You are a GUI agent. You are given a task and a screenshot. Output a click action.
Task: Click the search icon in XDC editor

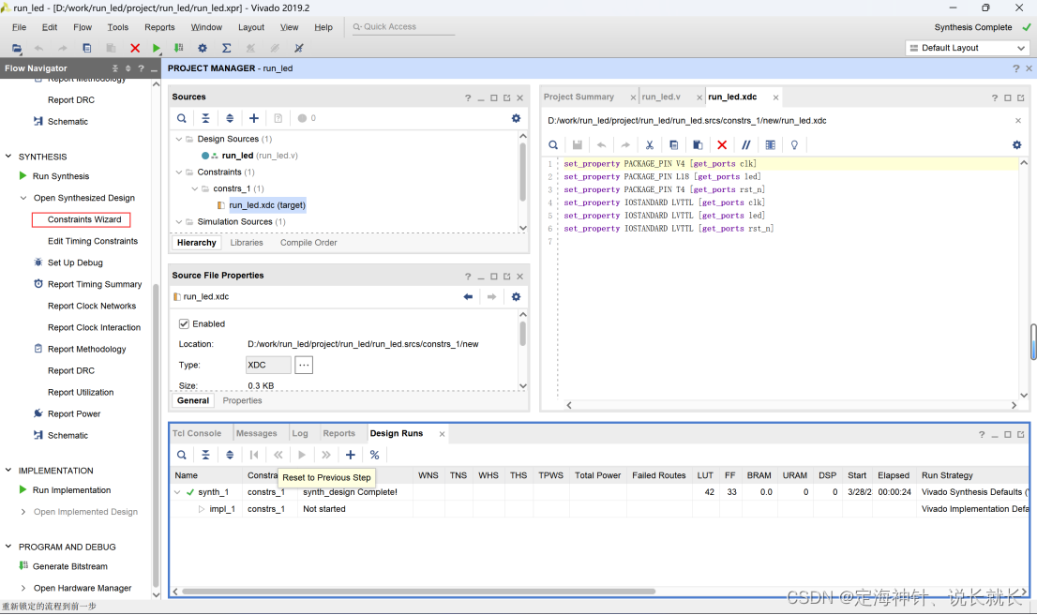[x=553, y=144]
